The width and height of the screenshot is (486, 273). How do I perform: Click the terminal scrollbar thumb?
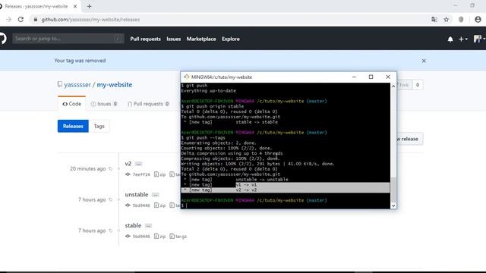[393, 190]
